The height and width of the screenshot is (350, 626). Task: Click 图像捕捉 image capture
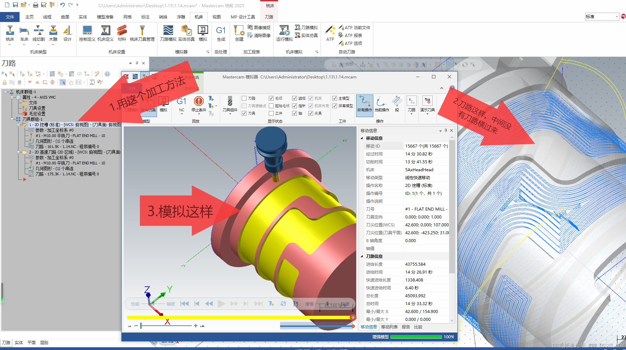pos(259,27)
